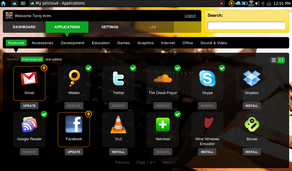The width and height of the screenshot is (292, 171).
Task: Open the Gmail app icon
Action: 29,78
